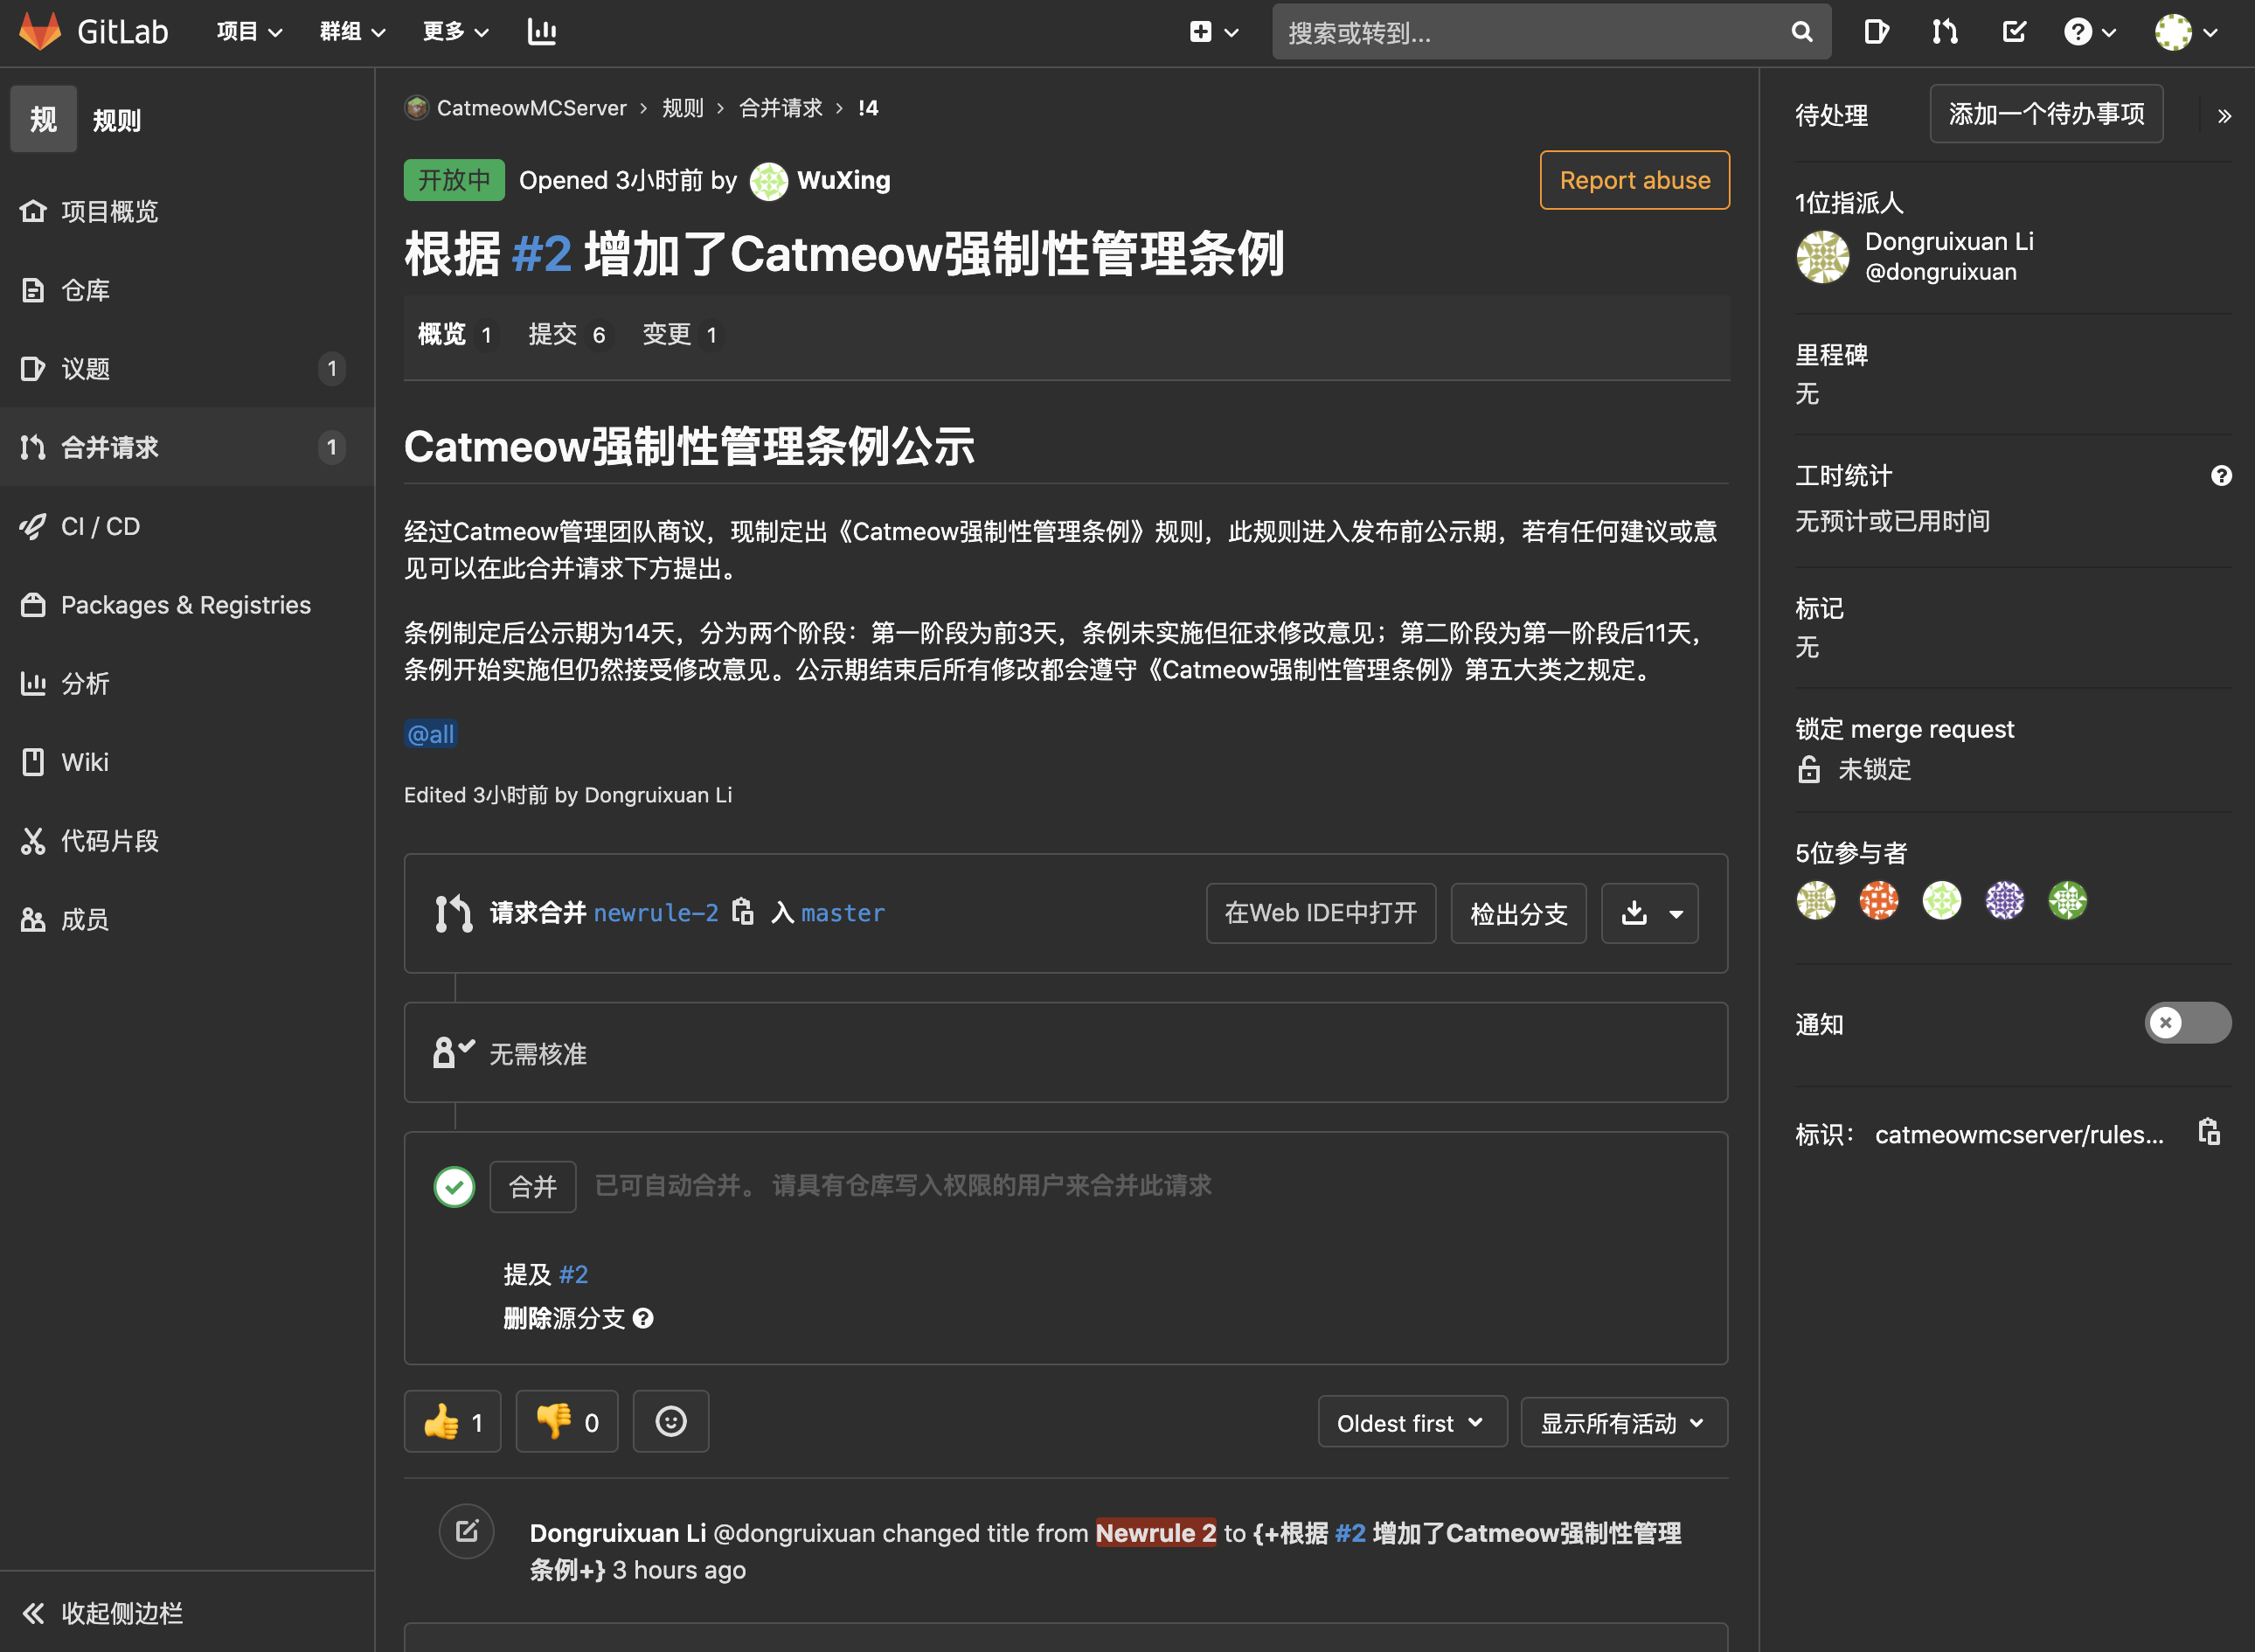Image resolution: width=2255 pixels, height=1652 pixels.
Task: Open the add emoji reaction picker
Action: click(670, 1421)
